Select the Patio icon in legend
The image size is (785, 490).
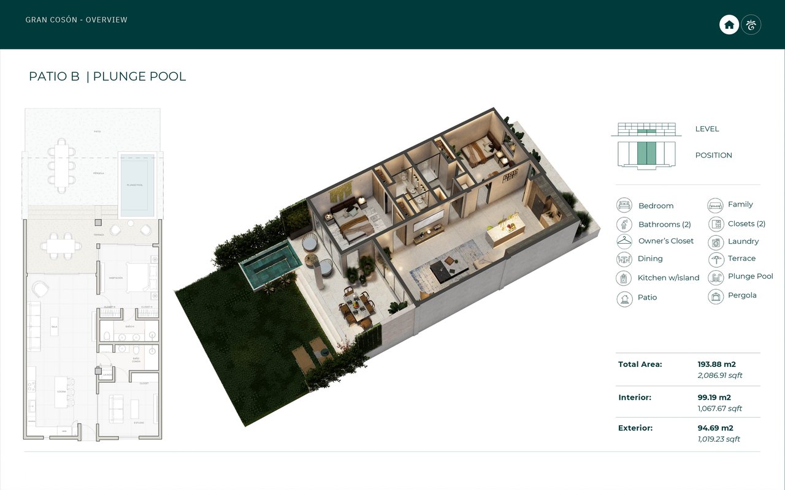coord(624,298)
